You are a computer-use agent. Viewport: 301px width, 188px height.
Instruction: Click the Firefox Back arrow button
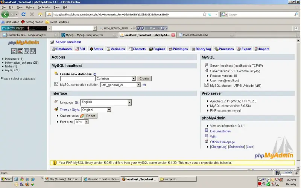[5, 14]
